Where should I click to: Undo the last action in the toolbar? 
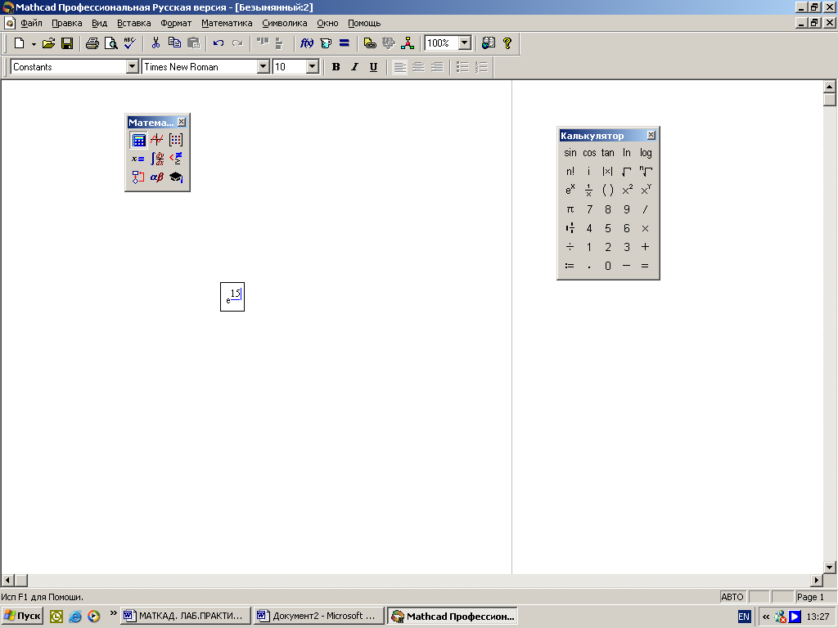(x=218, y=43)
